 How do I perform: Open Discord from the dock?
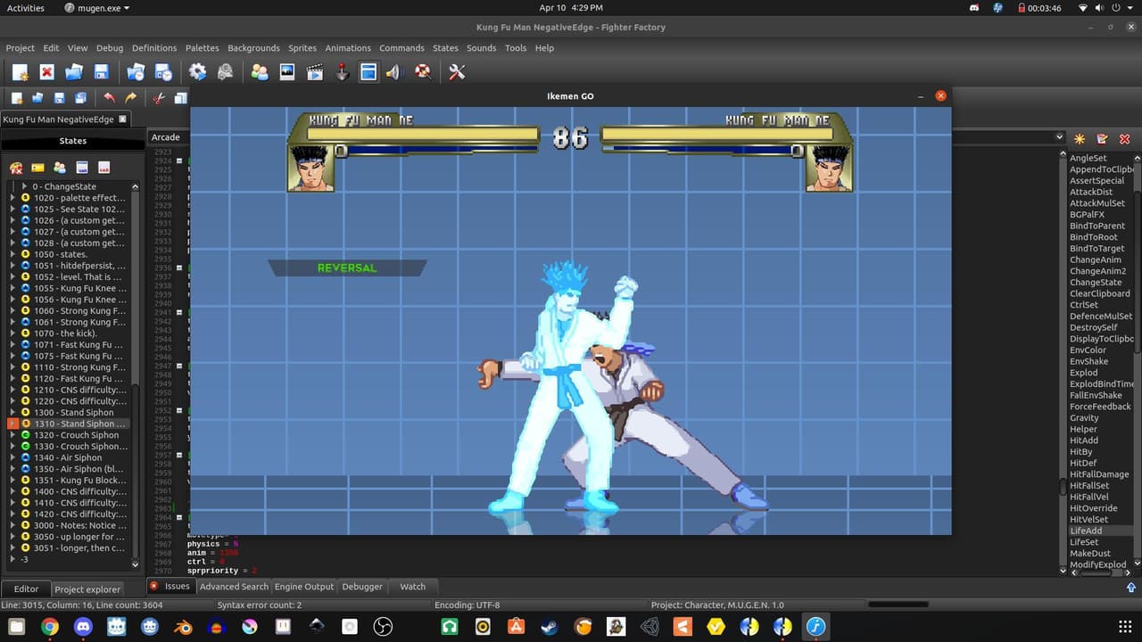point(83,627)
